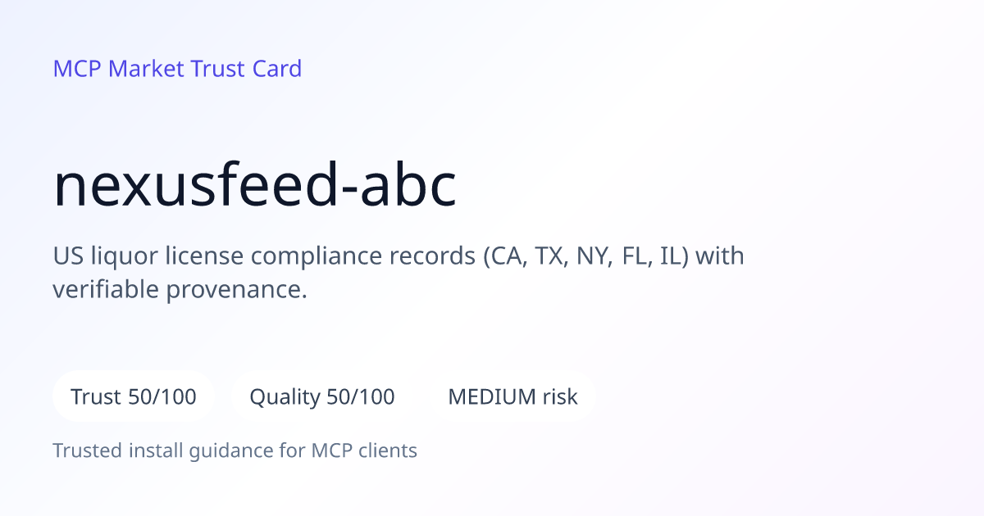
Task: Click the Quality 50/100 badge
Action: point(322,397)
